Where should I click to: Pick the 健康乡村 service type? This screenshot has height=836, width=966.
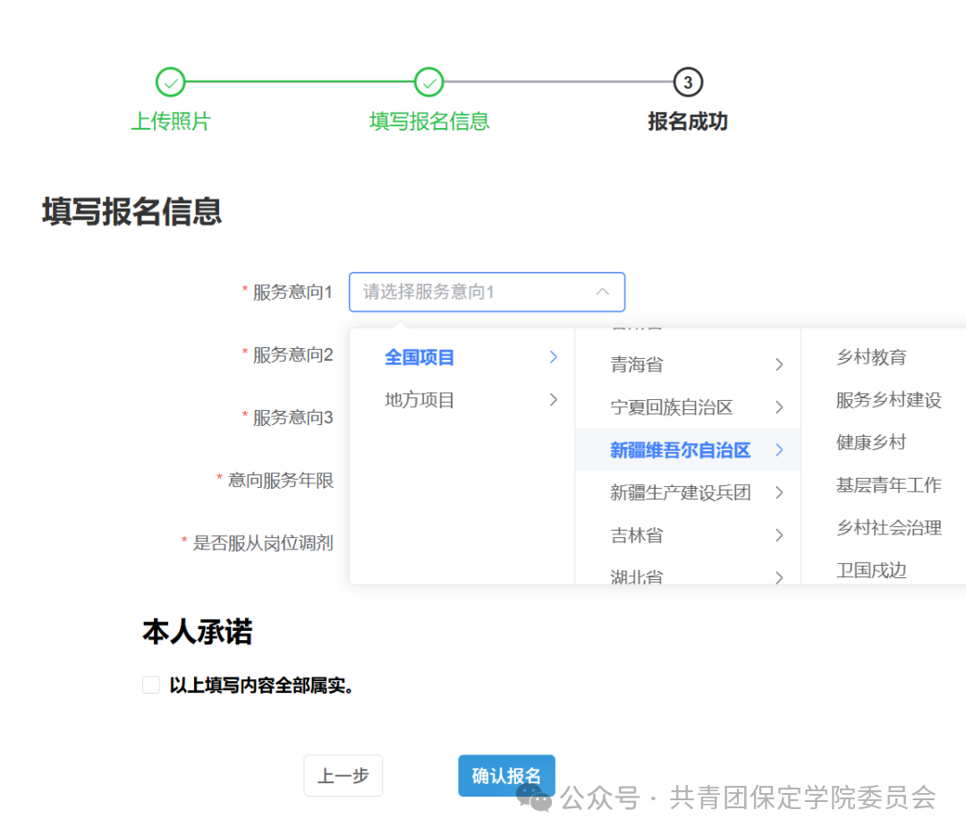[871, 442]
